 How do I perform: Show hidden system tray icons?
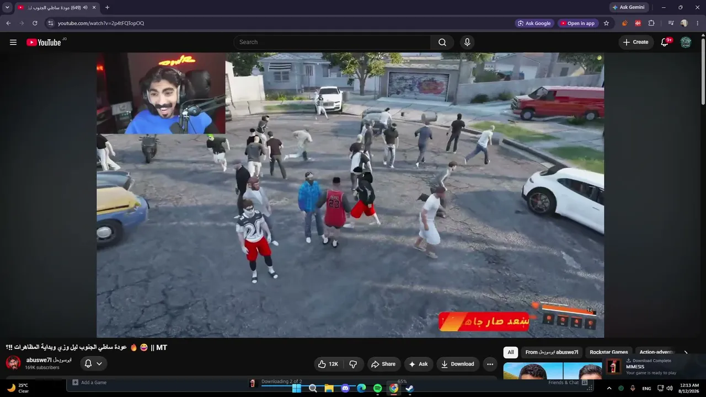point(609,388)
